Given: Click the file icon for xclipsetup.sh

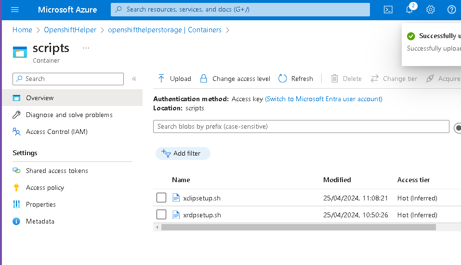Looking at the screenshot, I should [x=176, y=198].
